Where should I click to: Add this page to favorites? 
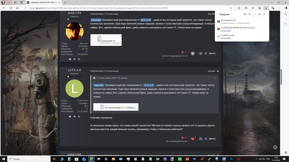click(231, 8)
